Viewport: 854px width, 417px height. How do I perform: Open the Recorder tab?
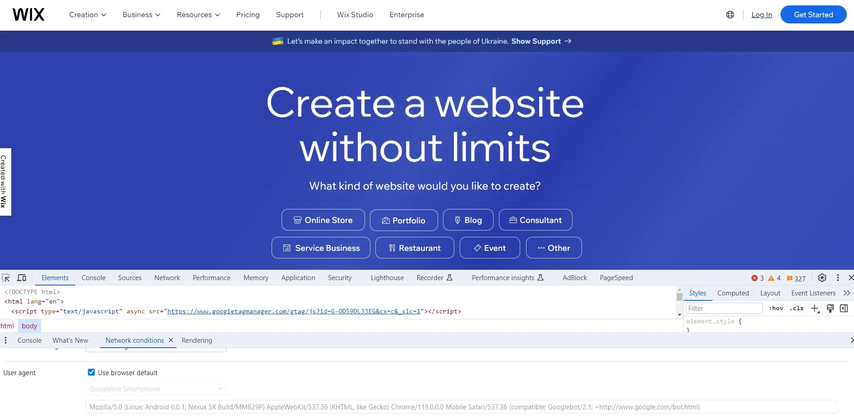434,278
